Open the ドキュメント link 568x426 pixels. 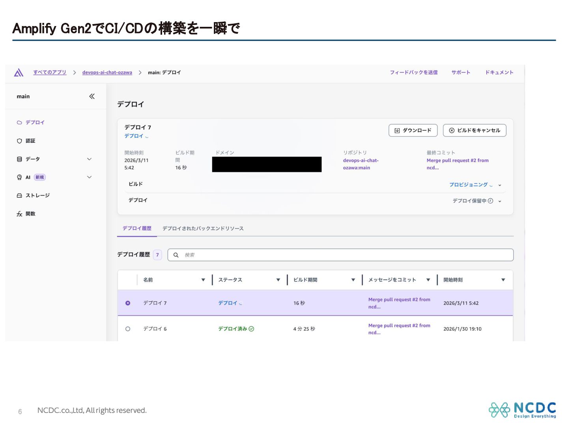pos(499,73)
